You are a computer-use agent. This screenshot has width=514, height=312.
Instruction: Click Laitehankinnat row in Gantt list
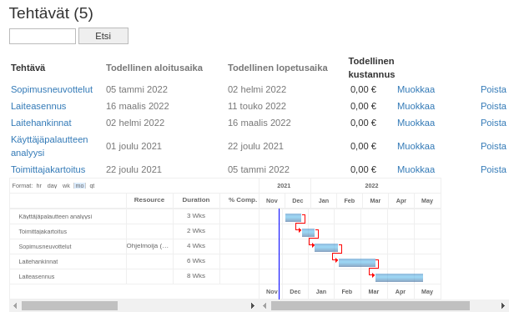point(38,262)
